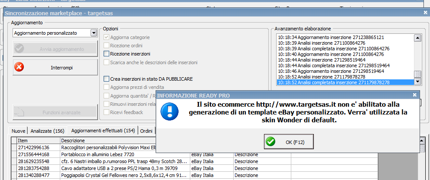Toggle the Aggiorna categorie checkbox
The image size is (430, 180).
point(106,37)
